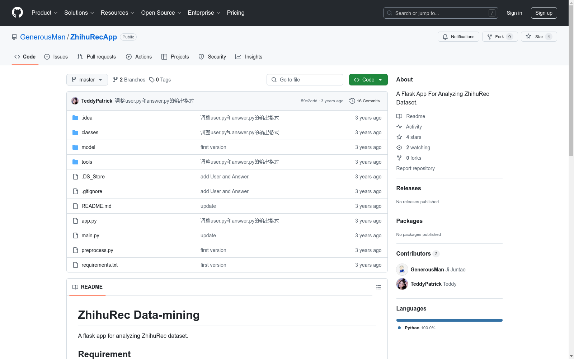Open the Pricing link

pos(236,13)
